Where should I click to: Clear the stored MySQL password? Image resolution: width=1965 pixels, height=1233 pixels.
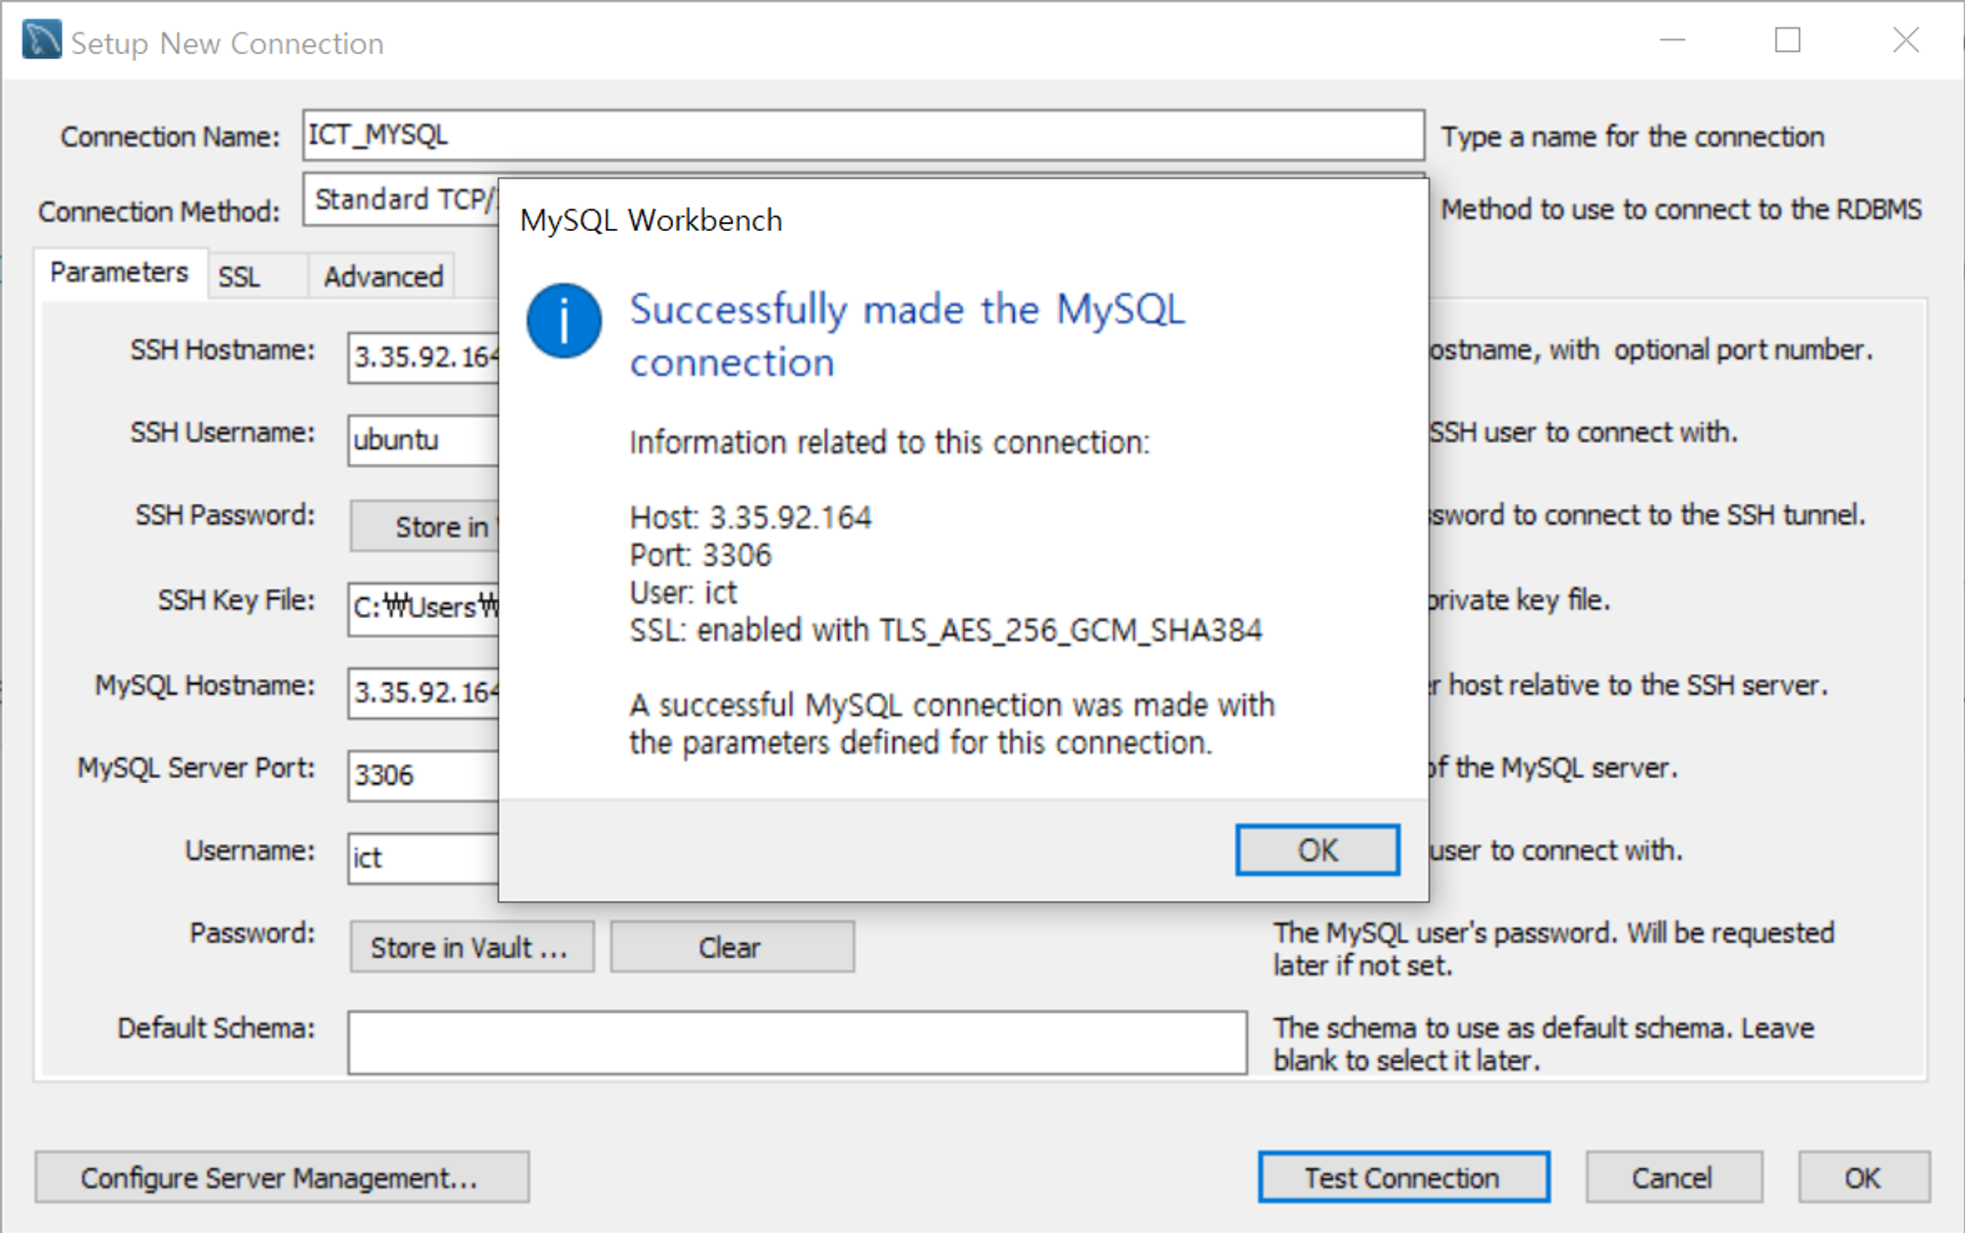coord(731,947)
